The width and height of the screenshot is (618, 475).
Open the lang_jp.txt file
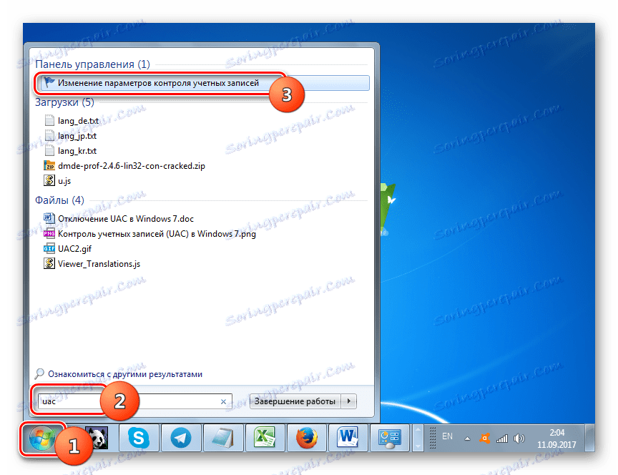tap(77, 136)
